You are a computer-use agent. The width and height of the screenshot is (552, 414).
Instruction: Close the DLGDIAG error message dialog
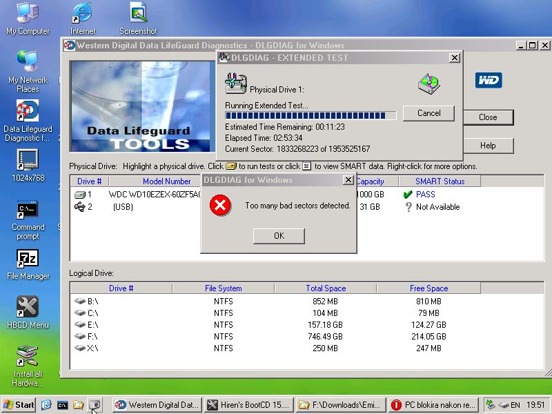coord(348,180)
